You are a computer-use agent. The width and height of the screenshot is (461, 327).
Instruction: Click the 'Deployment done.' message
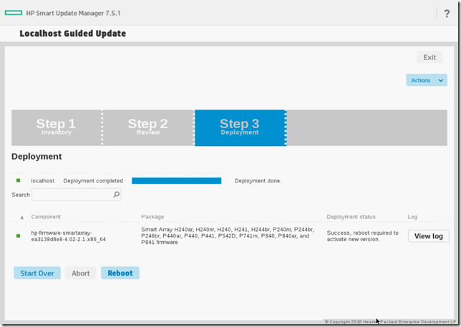click(258, 181)
